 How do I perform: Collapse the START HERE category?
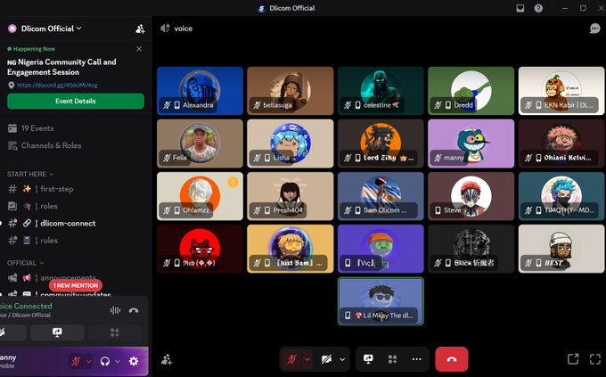pyautogui.click(x=30, y=174)
